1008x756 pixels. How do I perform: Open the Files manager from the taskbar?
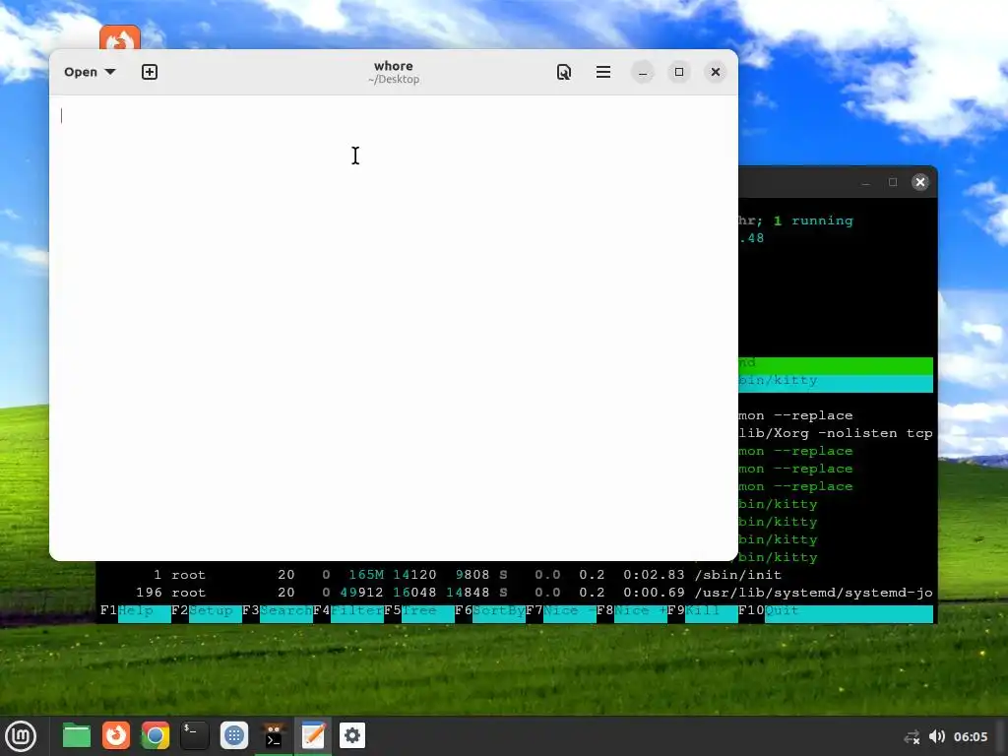click(x=77, y=736)
